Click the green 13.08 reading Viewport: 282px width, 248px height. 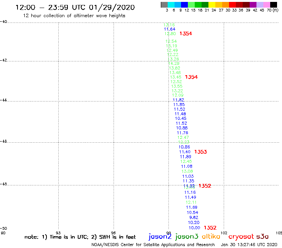(x=187, y=171)
